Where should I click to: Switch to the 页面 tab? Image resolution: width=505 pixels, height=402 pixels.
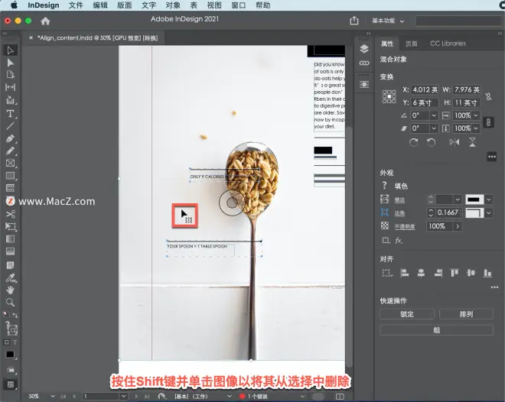pyautogui.click(x=412, y=44)
